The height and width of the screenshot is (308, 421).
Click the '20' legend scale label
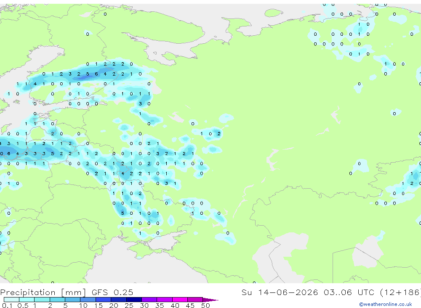(x=114, y=305)
